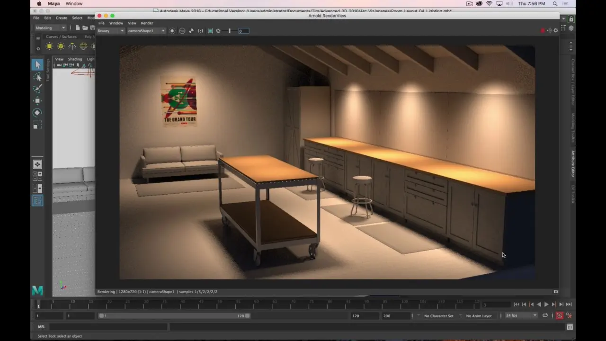Viewport: 606px width, 341px height.
Task: Open a scene with the folder icon
Action: (85, 28)
